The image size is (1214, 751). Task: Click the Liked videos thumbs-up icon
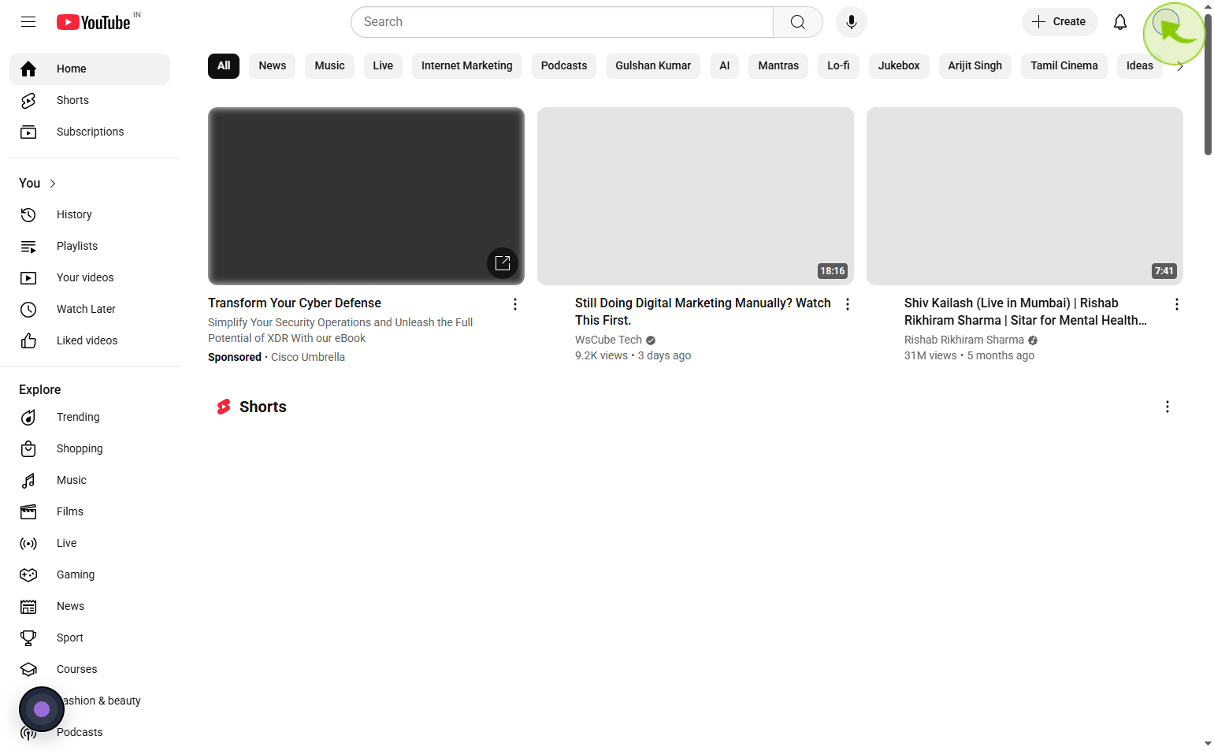pos(28,341)
